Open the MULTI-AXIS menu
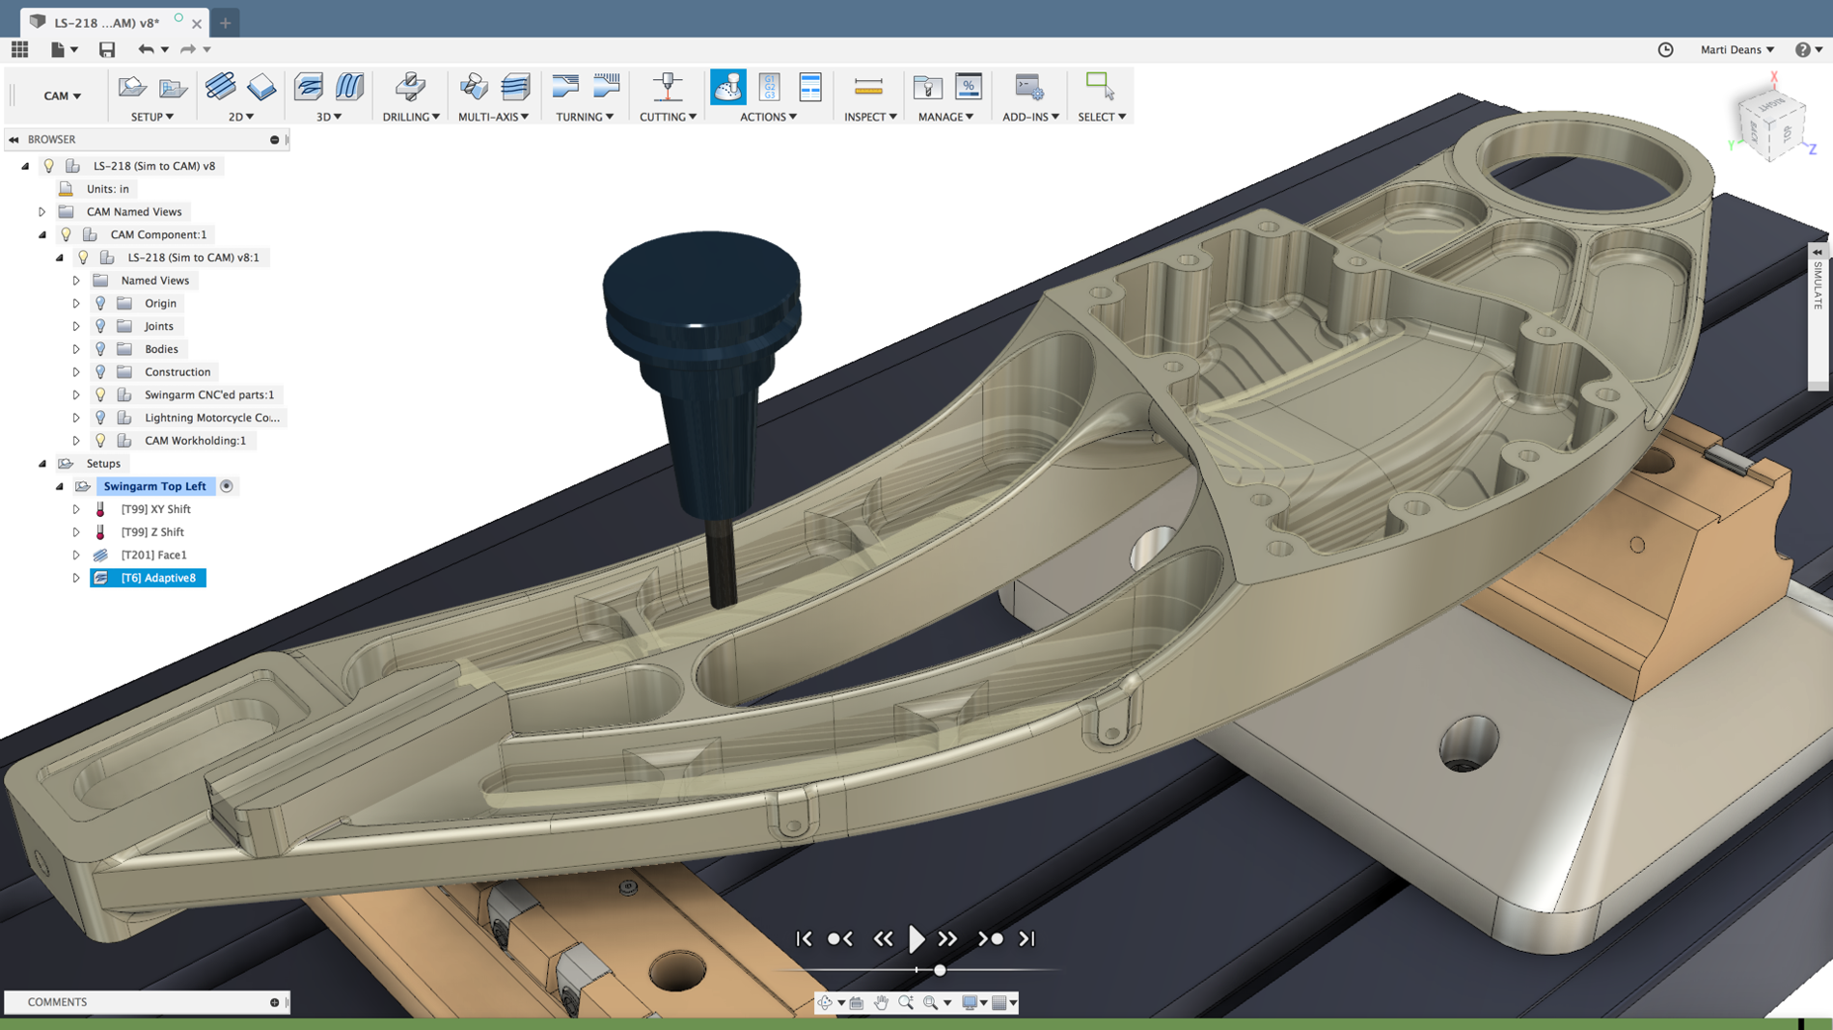Screen dimensions: 1833x1030 pyautogui.click(x=493, y=117)
